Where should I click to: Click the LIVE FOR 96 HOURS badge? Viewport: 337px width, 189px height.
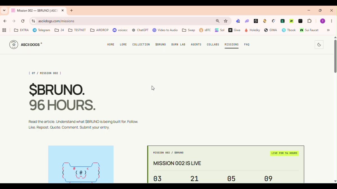tap(284, 153)
